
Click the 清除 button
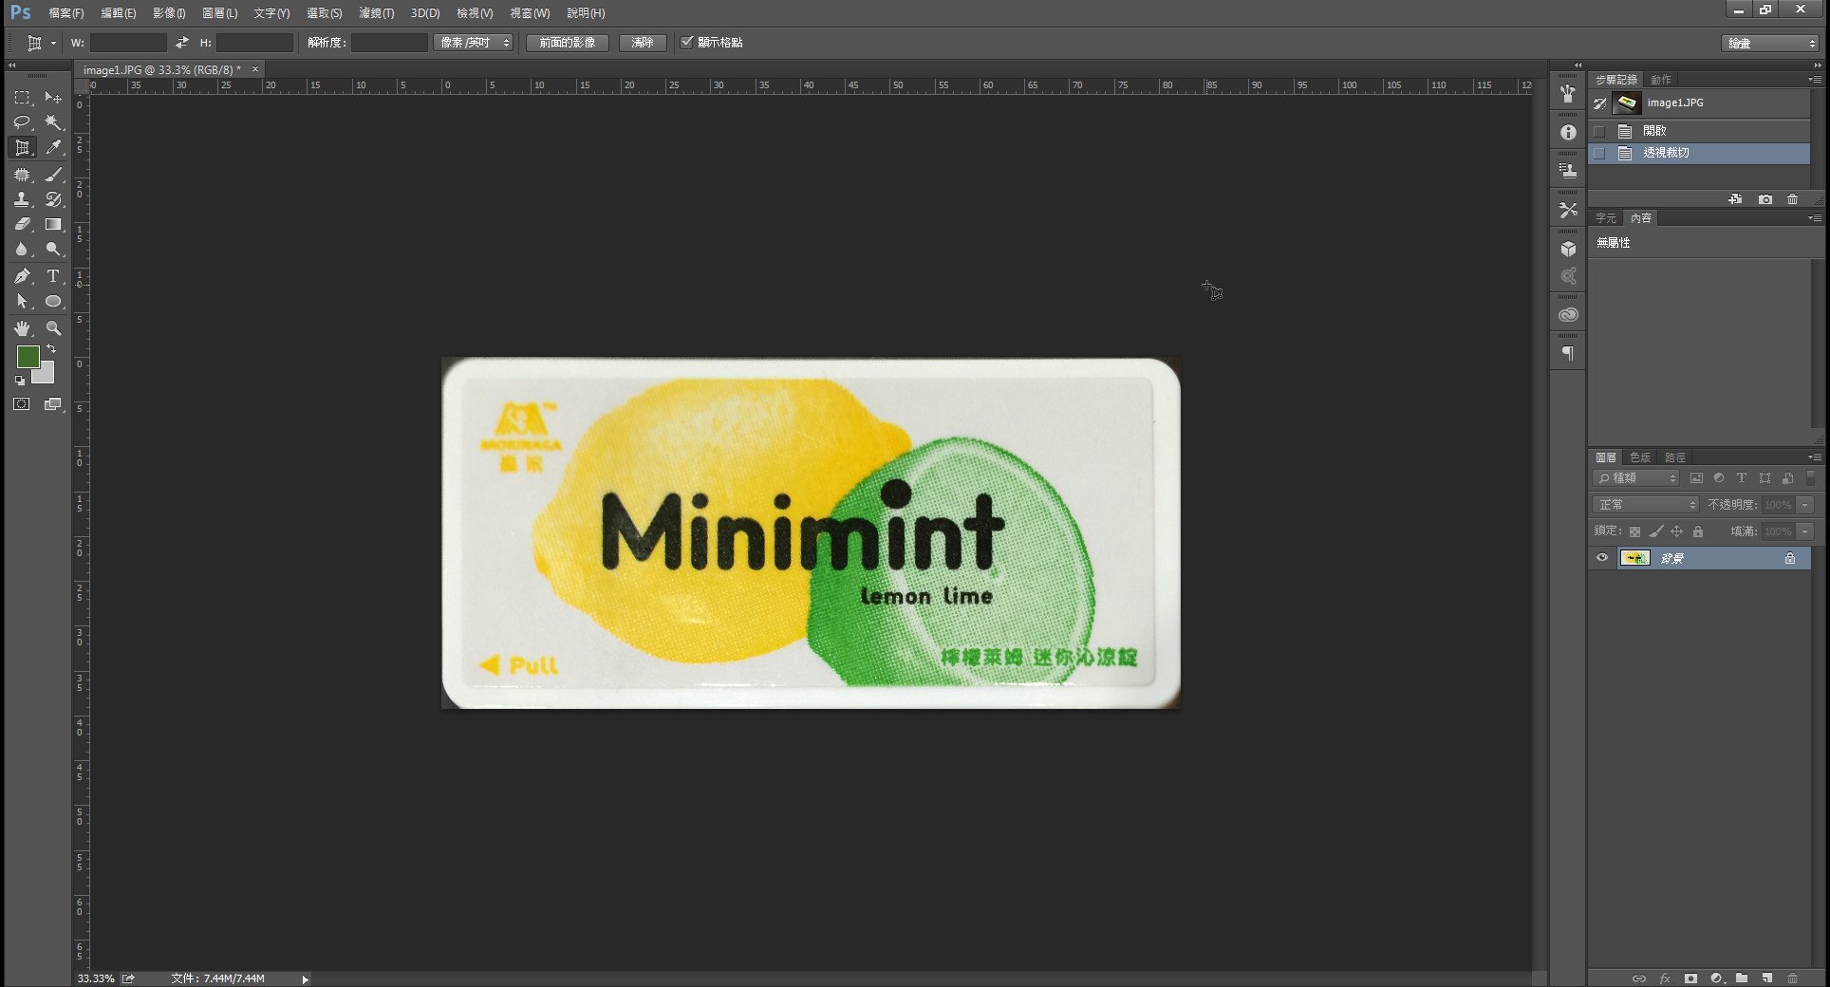coord(643,43)
